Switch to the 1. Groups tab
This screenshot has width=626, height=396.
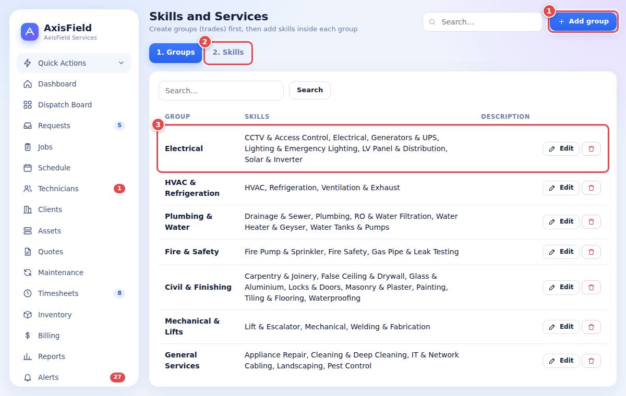tap(175, 53)
